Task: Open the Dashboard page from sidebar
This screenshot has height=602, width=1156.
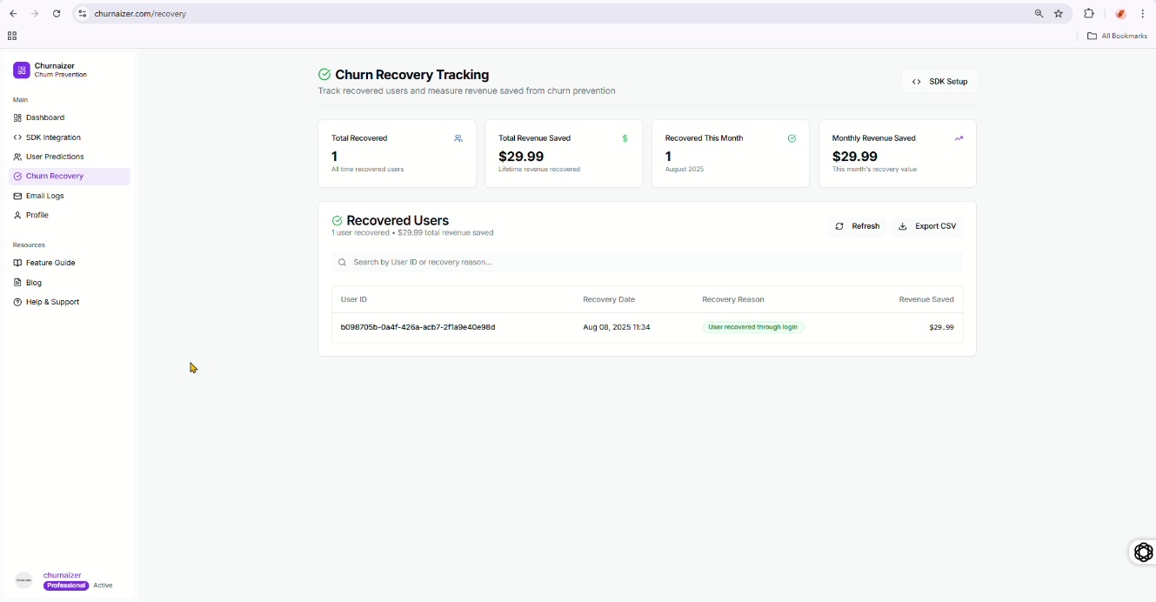Action: point(45,117)
